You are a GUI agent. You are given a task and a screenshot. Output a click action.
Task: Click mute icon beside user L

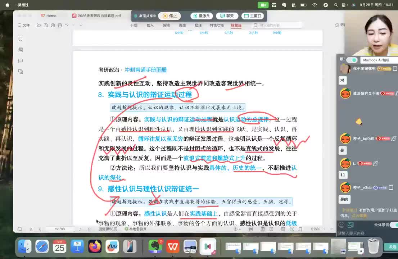click(x=376, y=163)
